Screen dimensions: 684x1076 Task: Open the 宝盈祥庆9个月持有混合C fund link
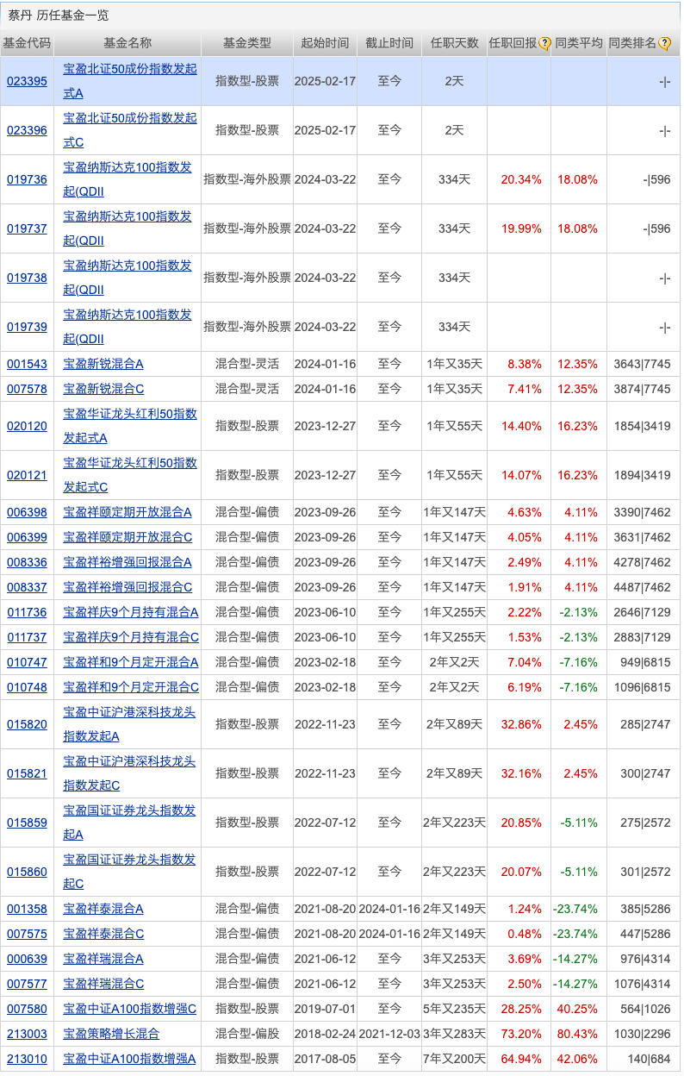point(131,637)
